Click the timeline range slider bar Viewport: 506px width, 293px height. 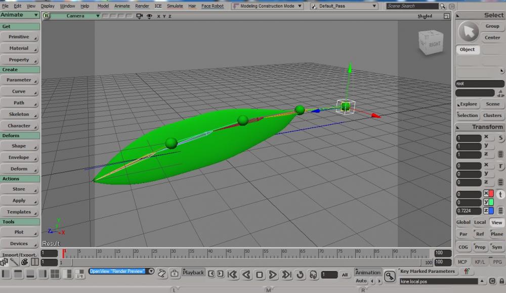[x=246, y=262]
